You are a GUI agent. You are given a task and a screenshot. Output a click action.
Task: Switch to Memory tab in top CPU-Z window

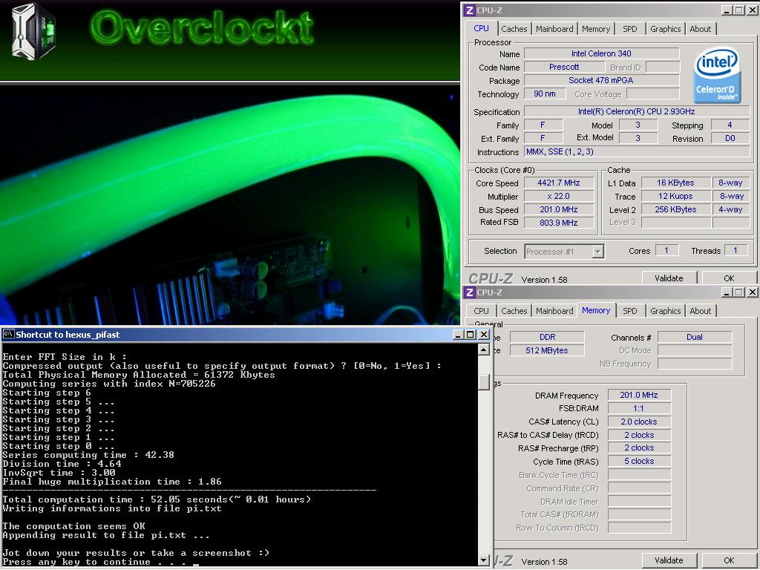point(596,29)
